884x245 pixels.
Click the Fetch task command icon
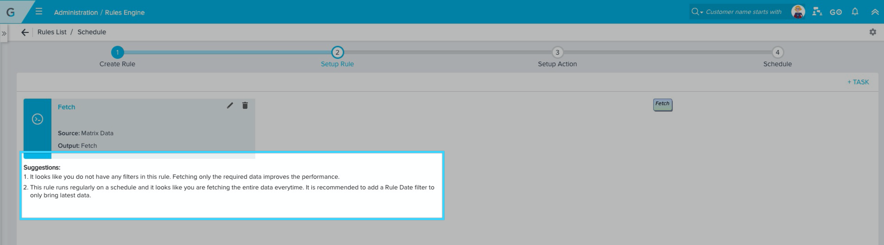click(38, 119)
